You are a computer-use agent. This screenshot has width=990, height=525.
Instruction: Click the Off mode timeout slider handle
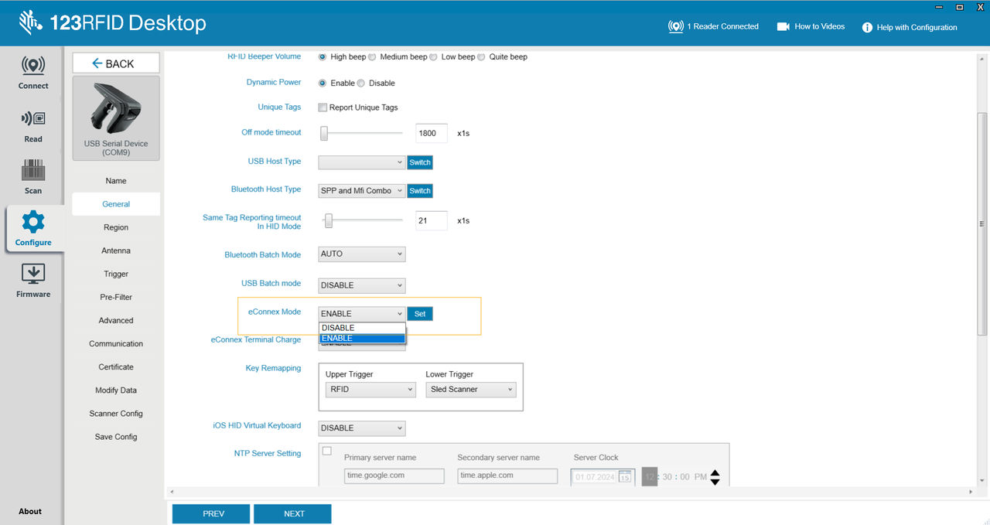(325, 134)
